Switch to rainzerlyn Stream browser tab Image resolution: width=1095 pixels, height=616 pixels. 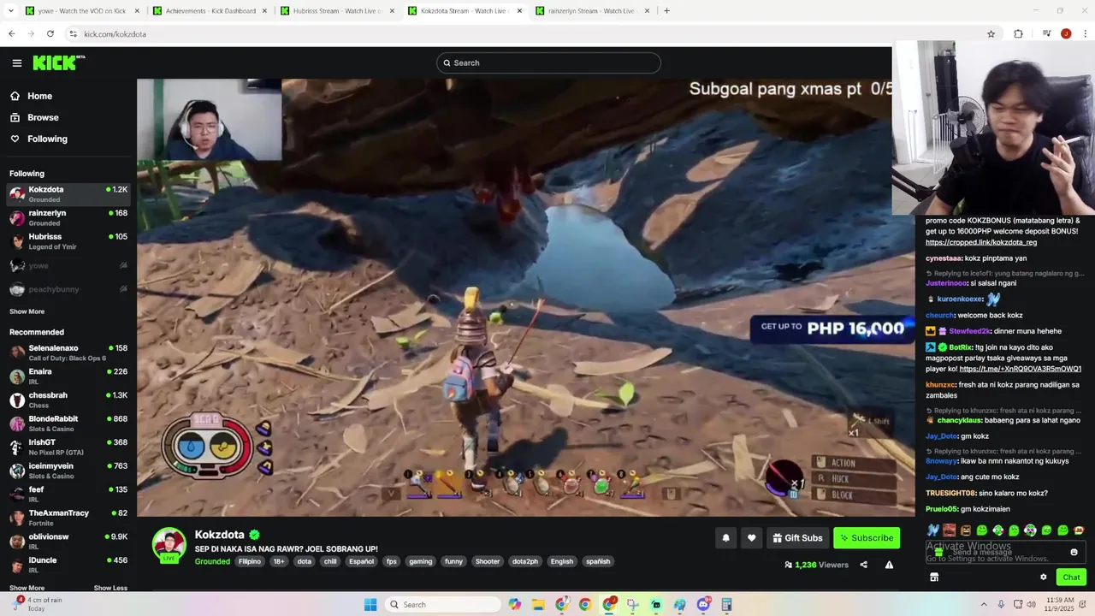pyautogui.click(x=592, y=11)
